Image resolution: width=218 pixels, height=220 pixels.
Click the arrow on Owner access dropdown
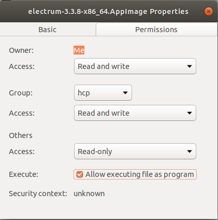190,66
